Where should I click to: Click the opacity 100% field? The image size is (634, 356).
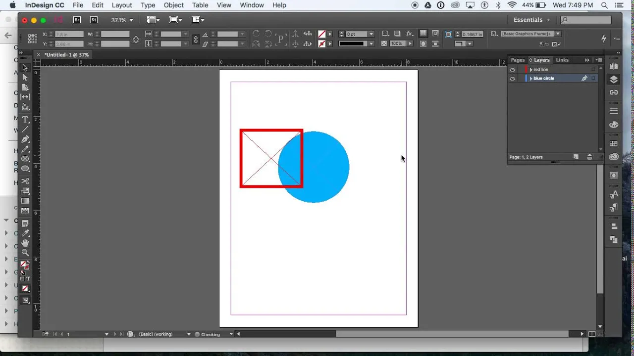click(397, 44)
